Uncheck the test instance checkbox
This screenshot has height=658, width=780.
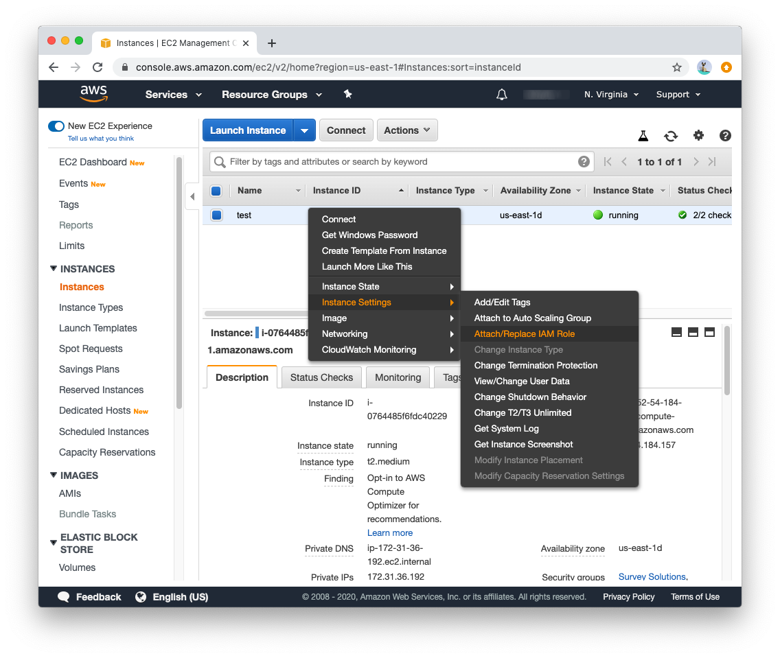pos(216,215)
